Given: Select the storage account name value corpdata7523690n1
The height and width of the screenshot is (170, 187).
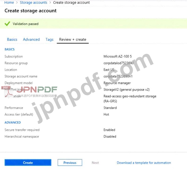Looking at the screenshot, I should 118,76.
